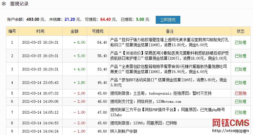The height and width of the screenshot is (135, 253).
Task: Select remark about 参加887活动奖励
Action: (x=169, y=83)
